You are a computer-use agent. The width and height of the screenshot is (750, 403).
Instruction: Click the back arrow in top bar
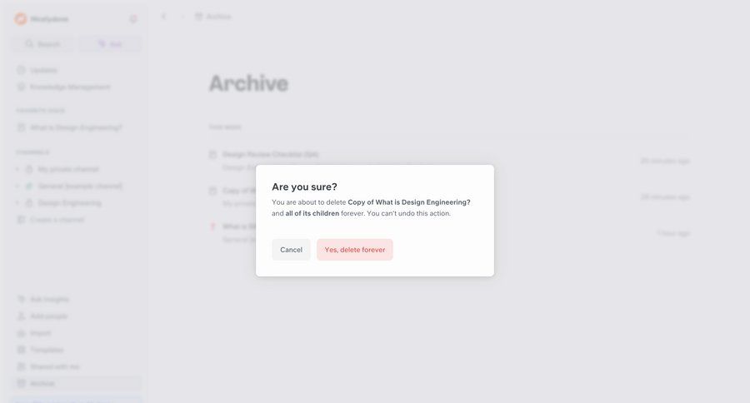pos(164,16)
